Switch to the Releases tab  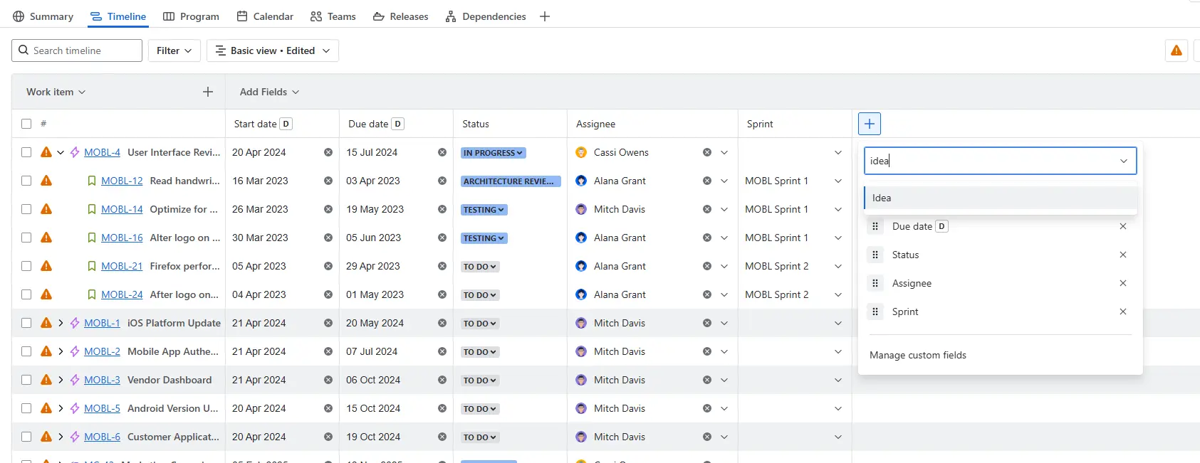400,16
